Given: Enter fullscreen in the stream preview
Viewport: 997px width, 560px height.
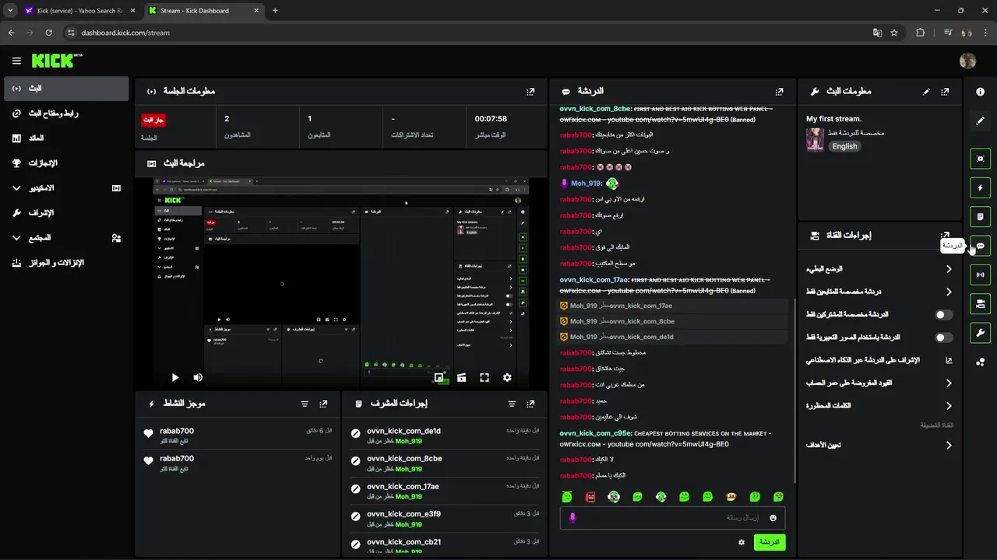Looking at the screenshot, I should pyautogui.click(x=484, y=377).
